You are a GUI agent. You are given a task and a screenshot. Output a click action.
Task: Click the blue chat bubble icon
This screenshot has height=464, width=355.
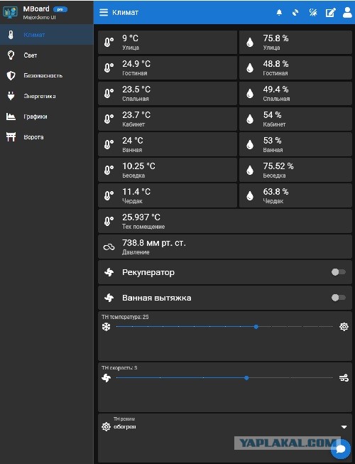click(341, 449)
